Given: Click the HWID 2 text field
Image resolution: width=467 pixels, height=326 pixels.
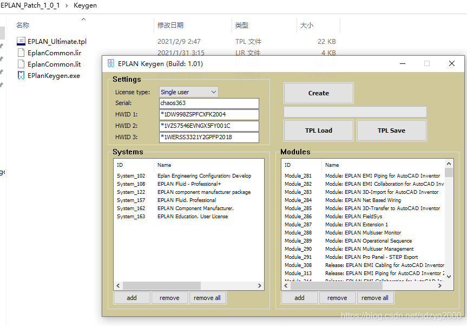Looking at the screenshot, I should pos(209,126).
